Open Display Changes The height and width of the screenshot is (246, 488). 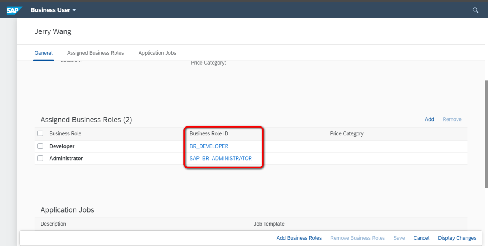point(457,238)
